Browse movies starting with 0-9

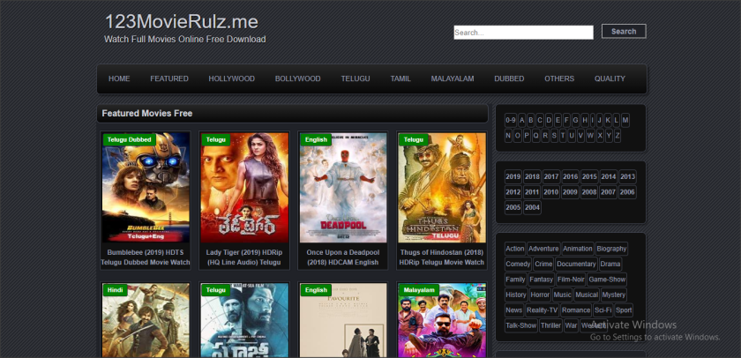511,120
